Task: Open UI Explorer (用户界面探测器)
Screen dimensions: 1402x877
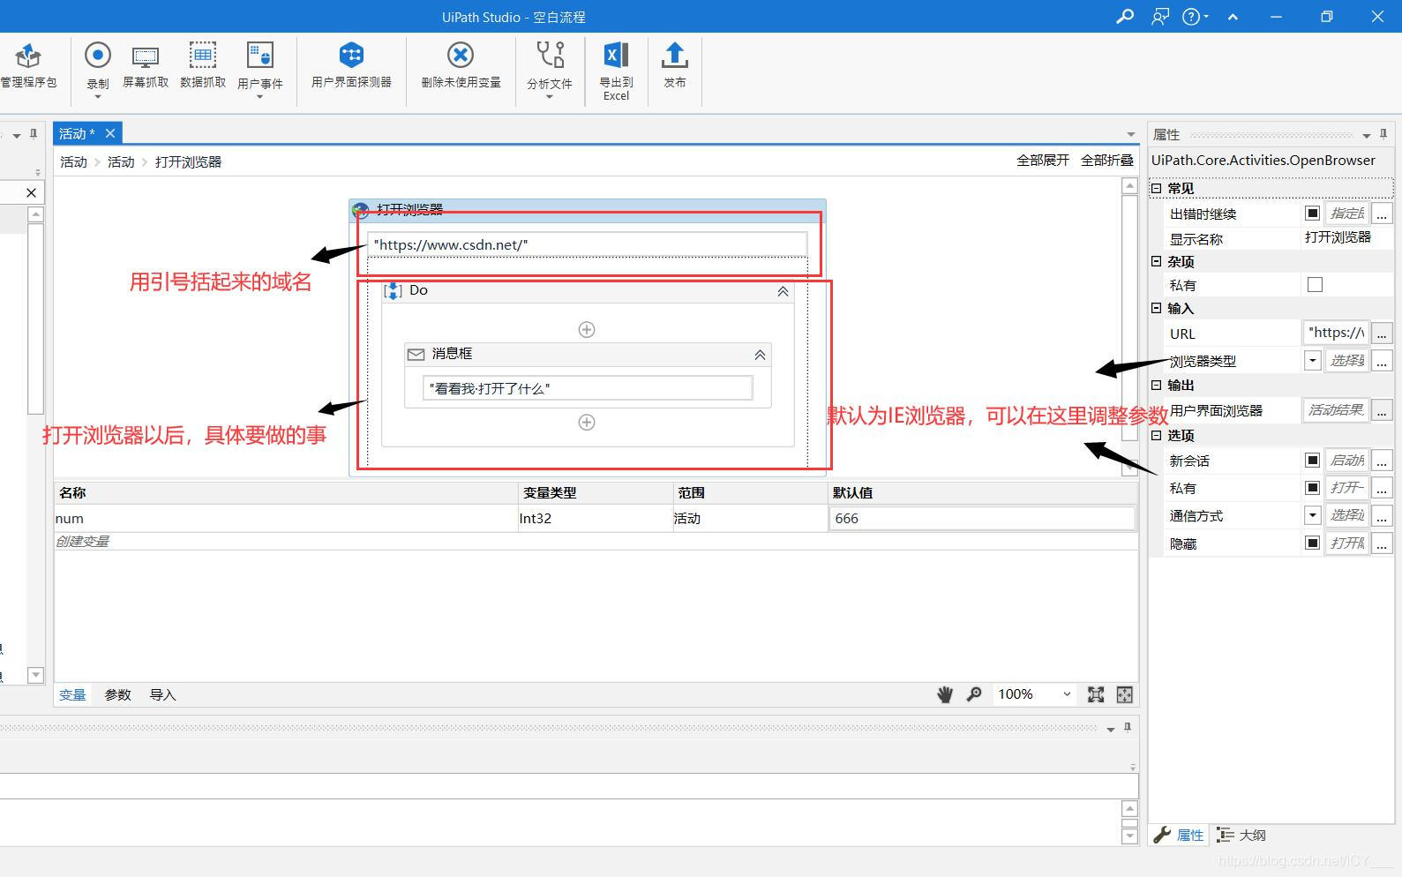Action: tap(351, 66)
